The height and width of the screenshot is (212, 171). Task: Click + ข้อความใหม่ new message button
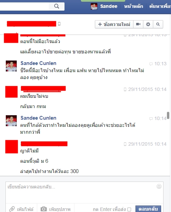(x=114, y=24)
